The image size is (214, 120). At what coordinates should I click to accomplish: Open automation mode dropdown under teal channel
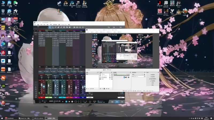(x=62, y=96)
